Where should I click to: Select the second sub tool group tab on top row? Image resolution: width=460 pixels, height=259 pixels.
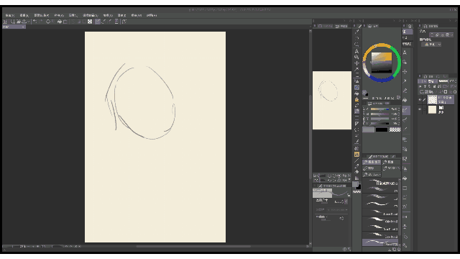tap(391, 162)
